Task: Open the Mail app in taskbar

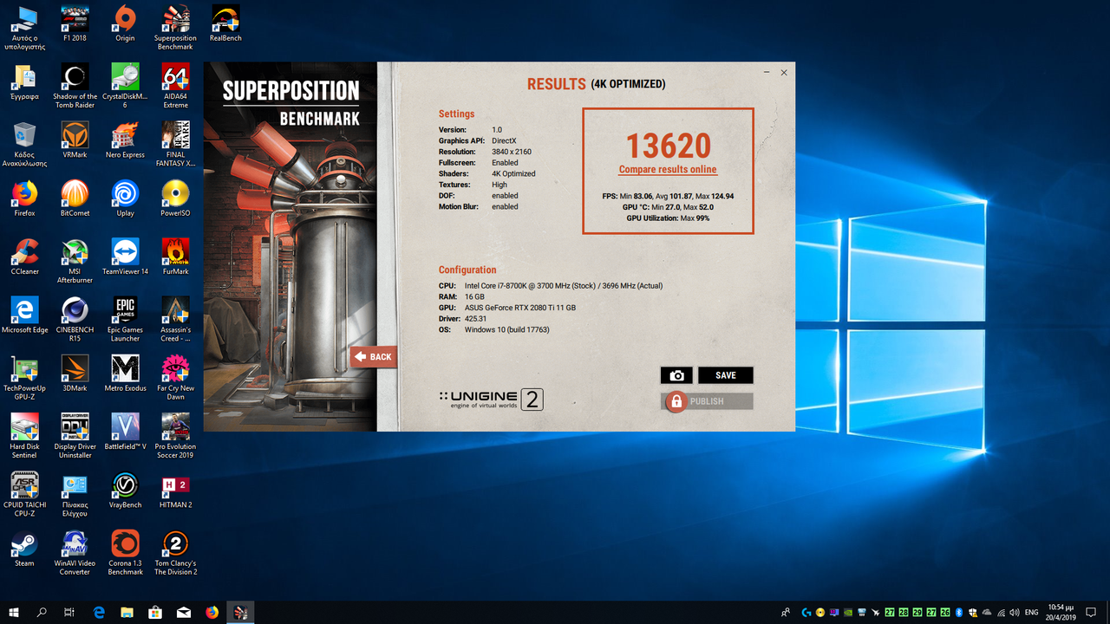Action: 184,613
